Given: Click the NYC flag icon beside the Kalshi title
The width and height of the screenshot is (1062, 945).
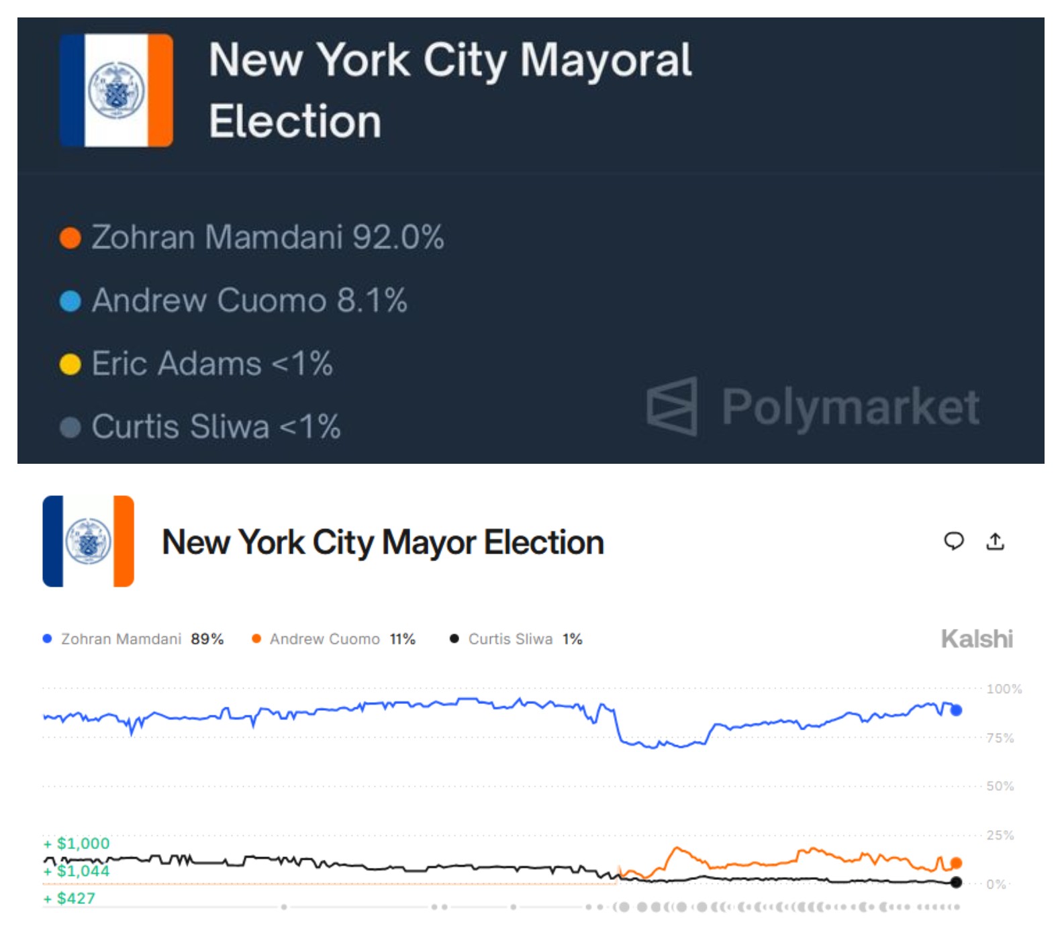Looking at the screenshot, I should [x=89, y=542].
